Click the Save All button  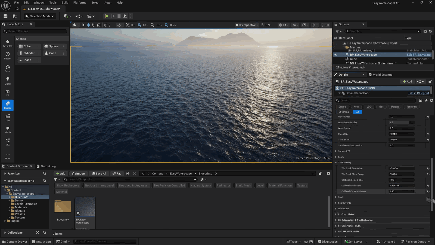pos(99,174)
